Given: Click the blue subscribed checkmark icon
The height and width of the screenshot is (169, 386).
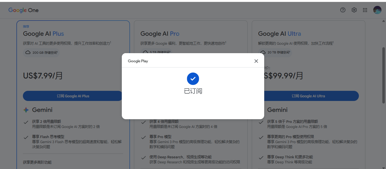Looking at the screenshot, I should tap(193, 79).
